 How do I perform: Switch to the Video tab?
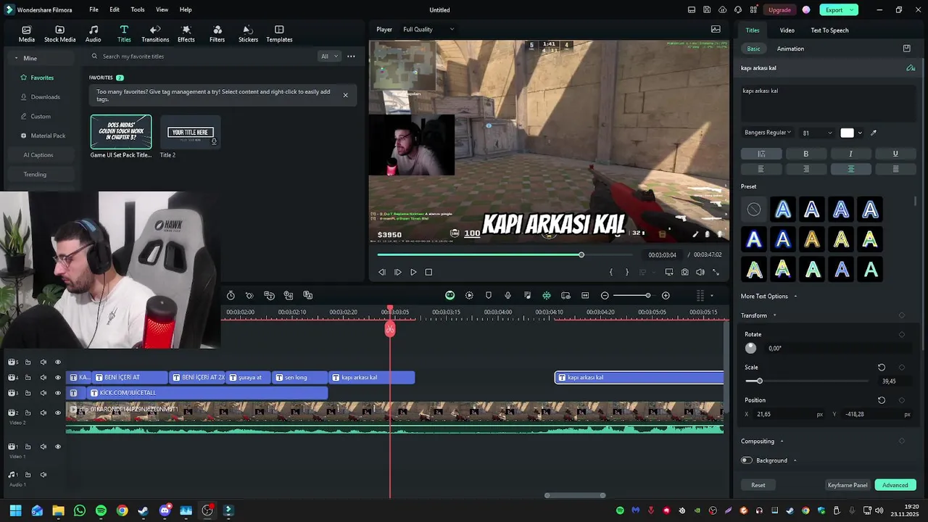[787, 30]
